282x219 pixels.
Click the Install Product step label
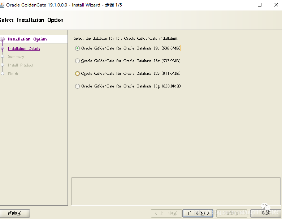tap(21, 65)
